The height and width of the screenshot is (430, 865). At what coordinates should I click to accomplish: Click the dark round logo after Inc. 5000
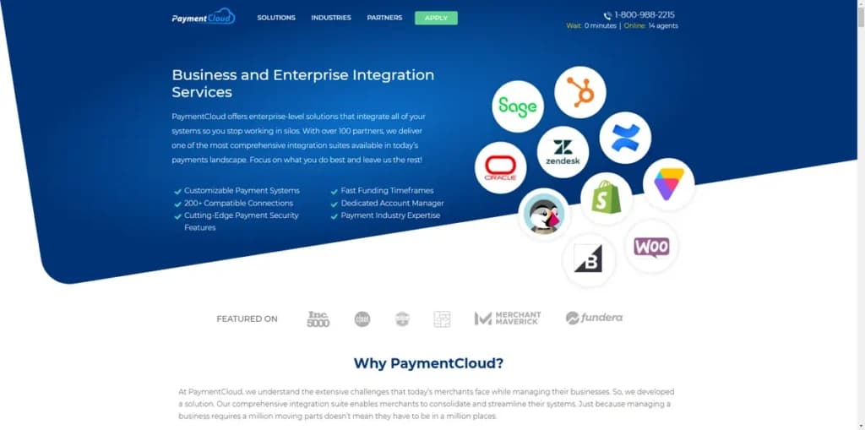coord(362,319)
